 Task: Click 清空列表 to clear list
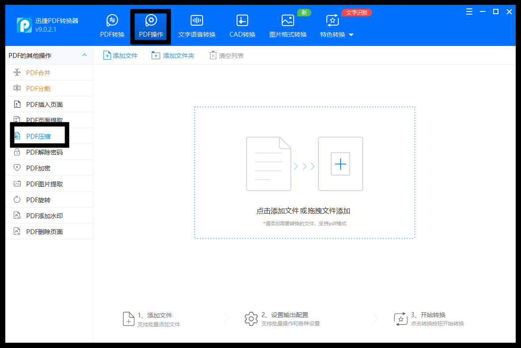[x=226, y=55]
